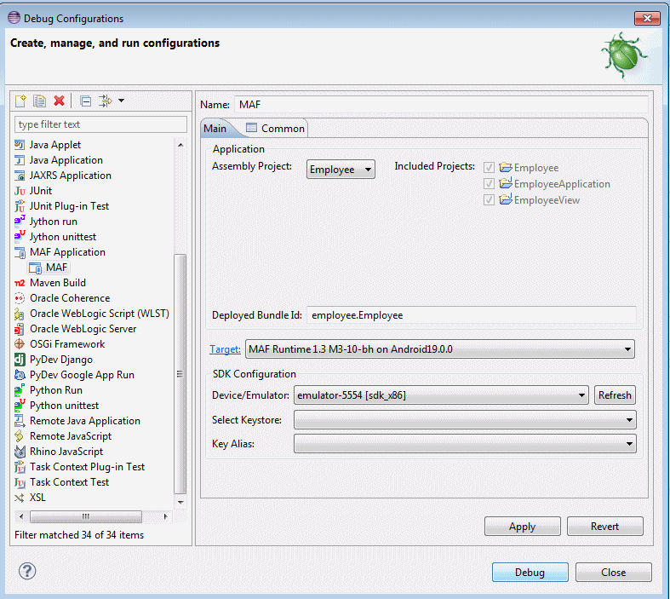Open the Assembly Project dropdown

coord(341,170)
